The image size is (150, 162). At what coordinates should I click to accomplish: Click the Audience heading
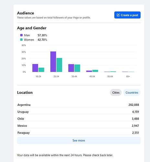[26, 13]
